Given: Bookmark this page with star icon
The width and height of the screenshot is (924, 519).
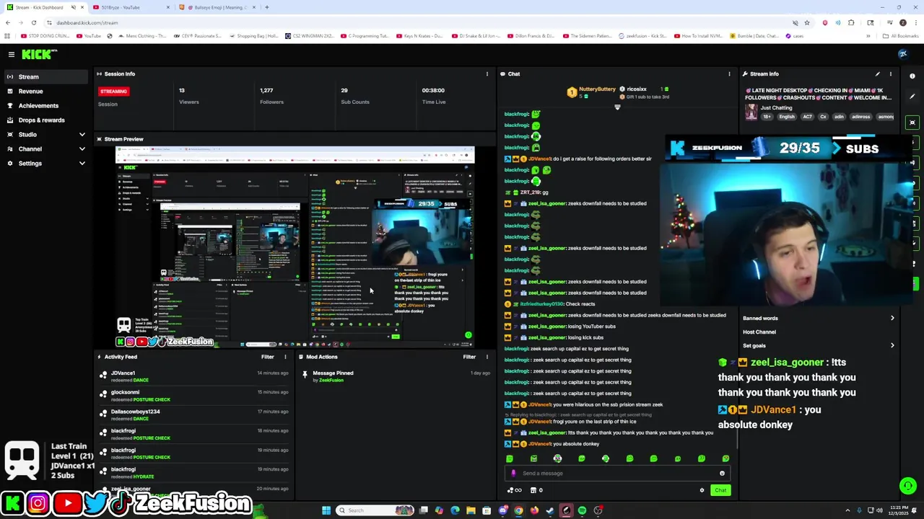Looking at the screenshot, I should pyautogui.click(x=807, y=22).
